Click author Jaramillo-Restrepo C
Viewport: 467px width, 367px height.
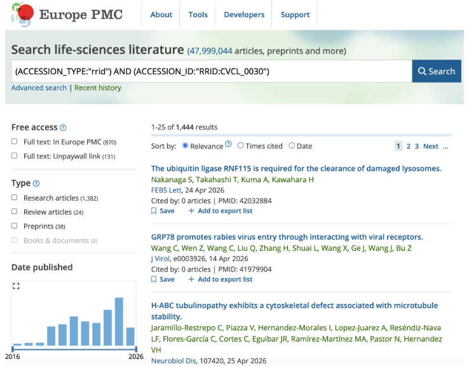[187, 328]
